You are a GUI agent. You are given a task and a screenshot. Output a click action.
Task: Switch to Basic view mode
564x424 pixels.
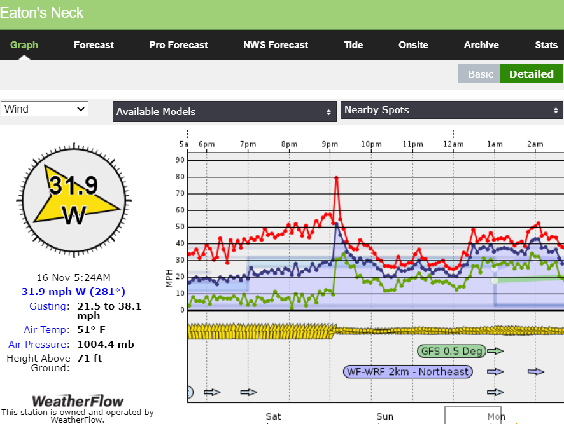[479, 74]
